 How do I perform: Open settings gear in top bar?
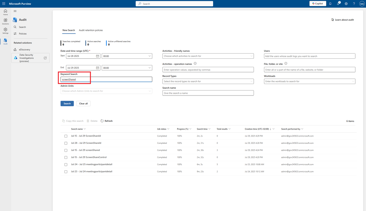coord(346,4)
